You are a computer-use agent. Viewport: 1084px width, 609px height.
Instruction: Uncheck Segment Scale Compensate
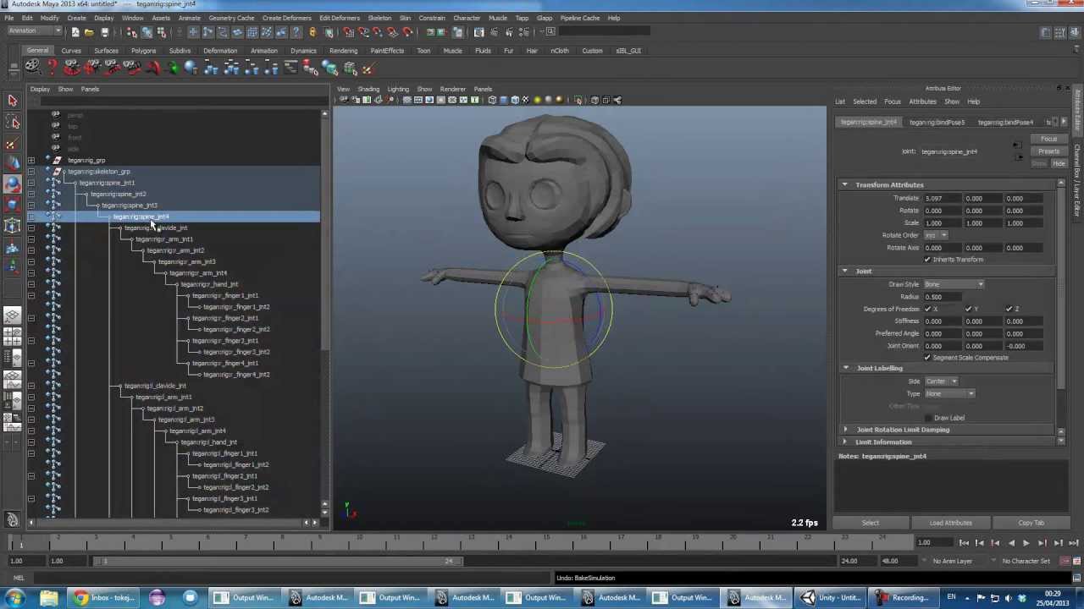point(927,358)
